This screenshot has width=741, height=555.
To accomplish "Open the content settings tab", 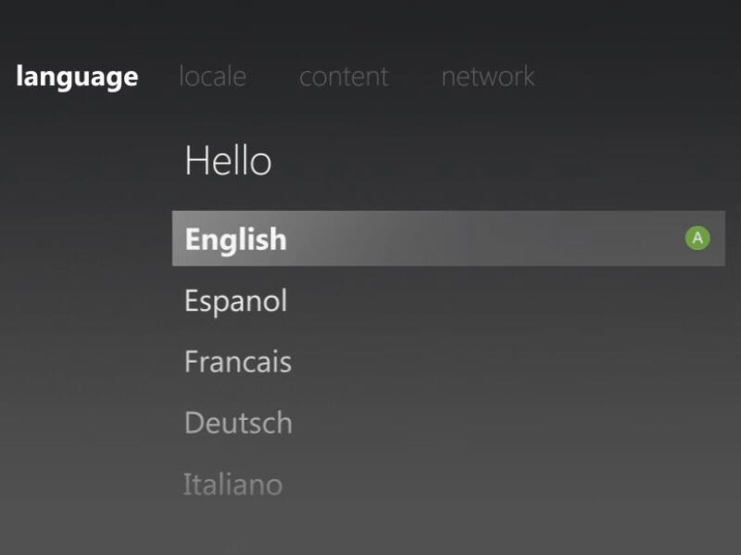I will pos(344,77).
